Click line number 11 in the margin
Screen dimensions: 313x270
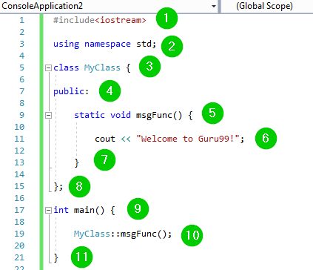pyautogui.click(x=19, y=139)
